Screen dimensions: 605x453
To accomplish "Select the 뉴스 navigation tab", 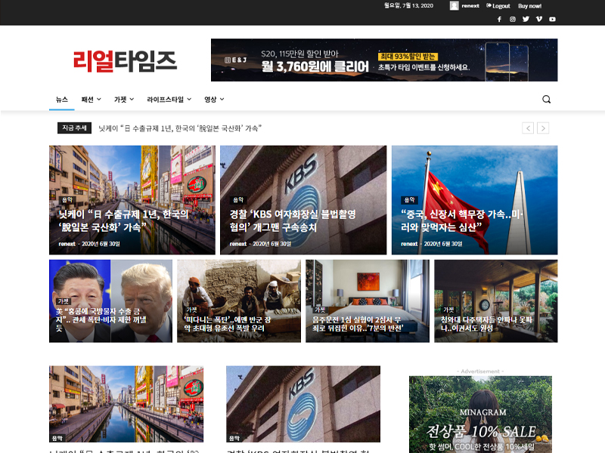I will click(62, 100).
